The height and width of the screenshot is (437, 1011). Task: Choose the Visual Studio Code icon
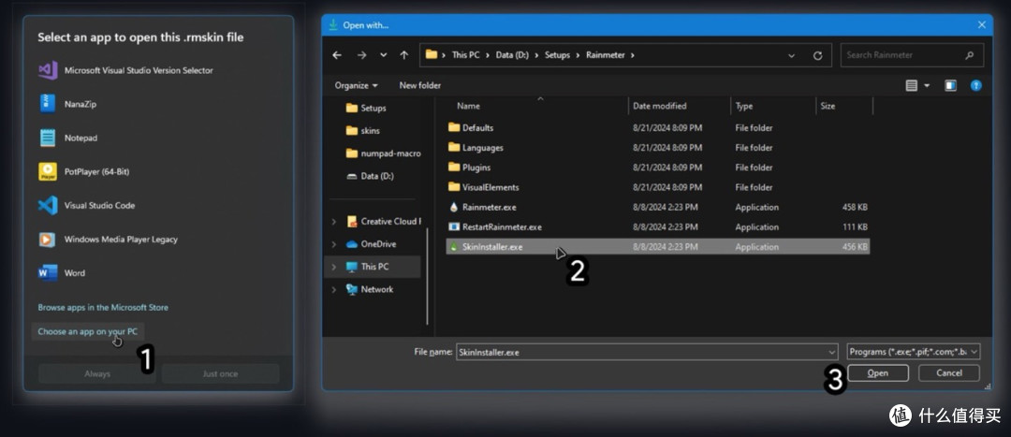click(48, 206)
